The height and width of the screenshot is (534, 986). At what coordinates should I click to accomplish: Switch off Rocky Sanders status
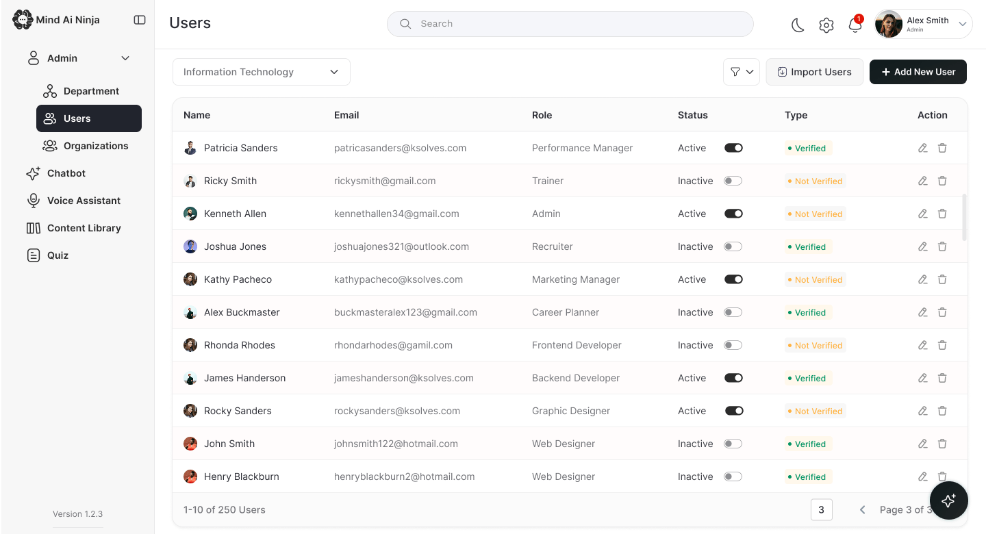pos(734,411)
